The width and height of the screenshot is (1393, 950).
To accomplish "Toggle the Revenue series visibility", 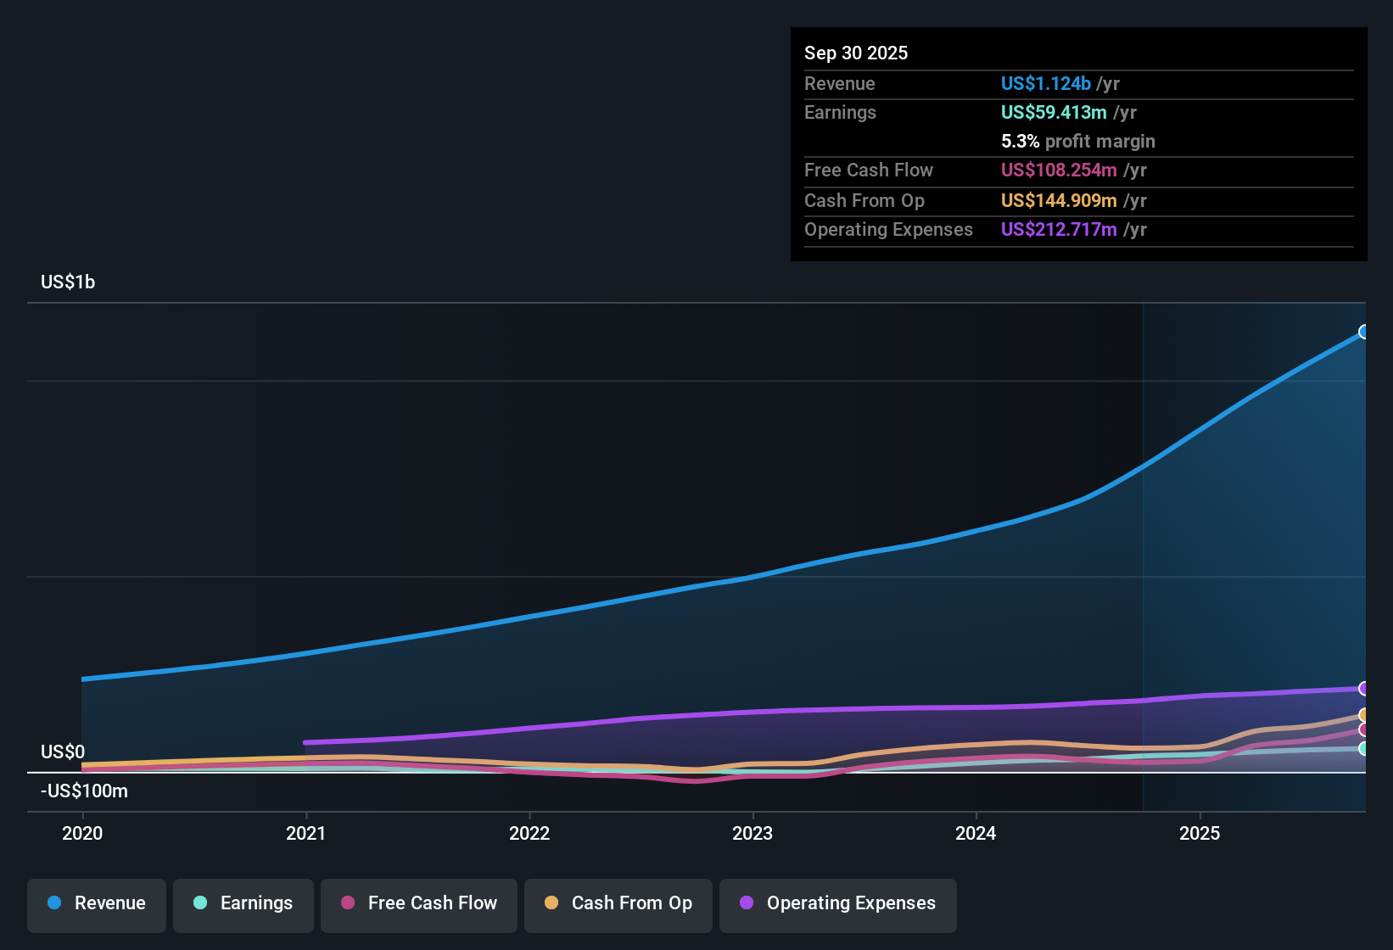I will pos(96,905).
